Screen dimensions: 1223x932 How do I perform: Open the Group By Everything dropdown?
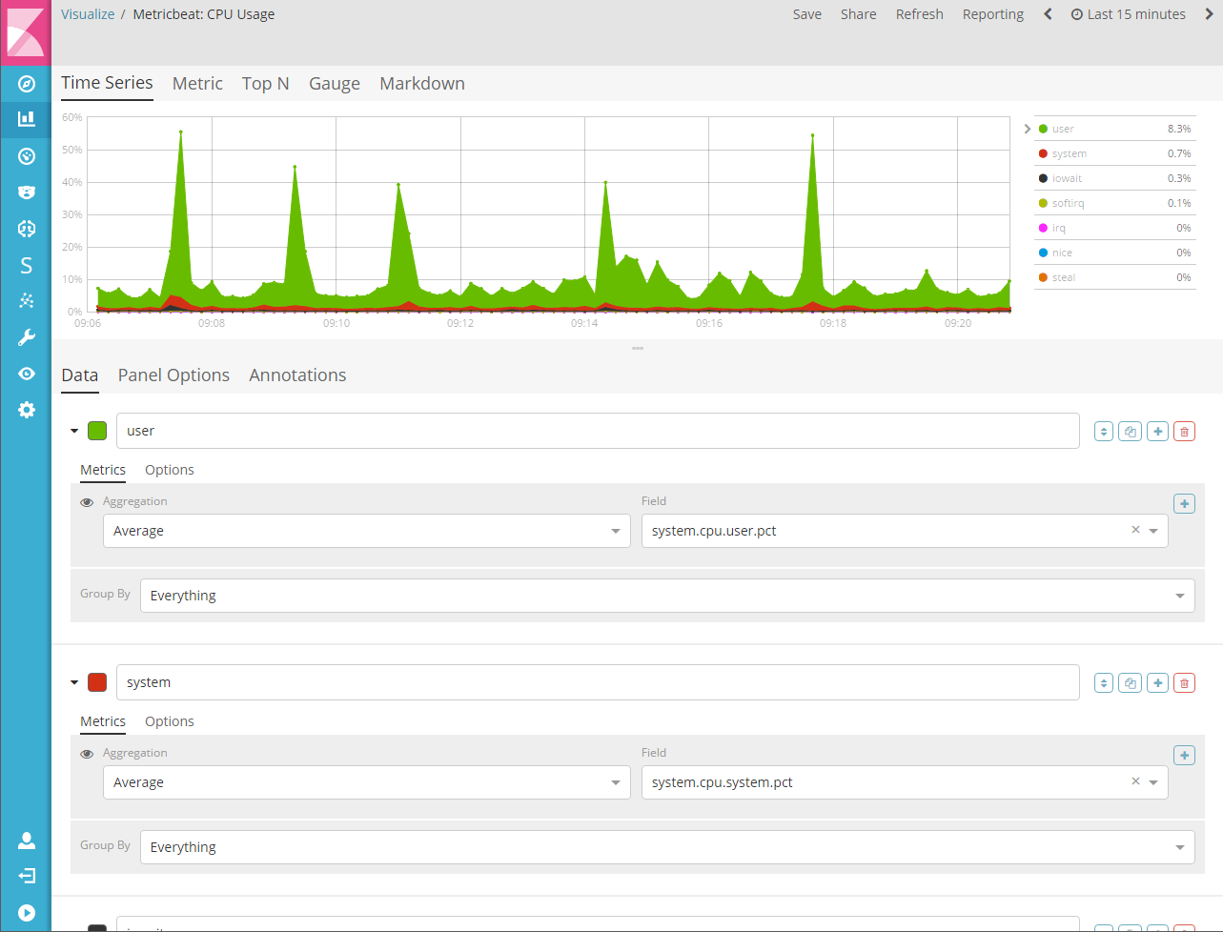(x=667, y=595)
